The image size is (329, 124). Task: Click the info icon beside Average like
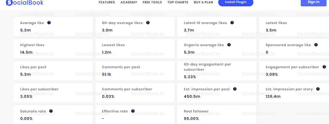click(49, 23)
